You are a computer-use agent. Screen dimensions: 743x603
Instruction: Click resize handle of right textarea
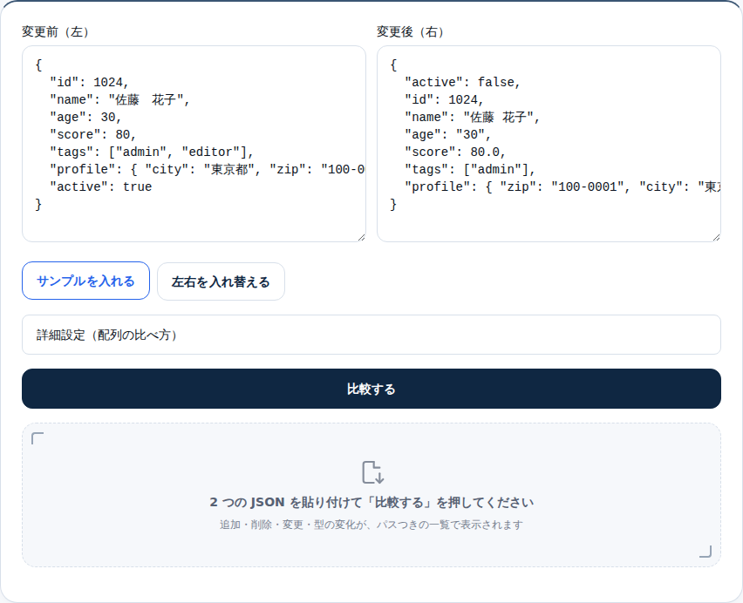(717, 238)
